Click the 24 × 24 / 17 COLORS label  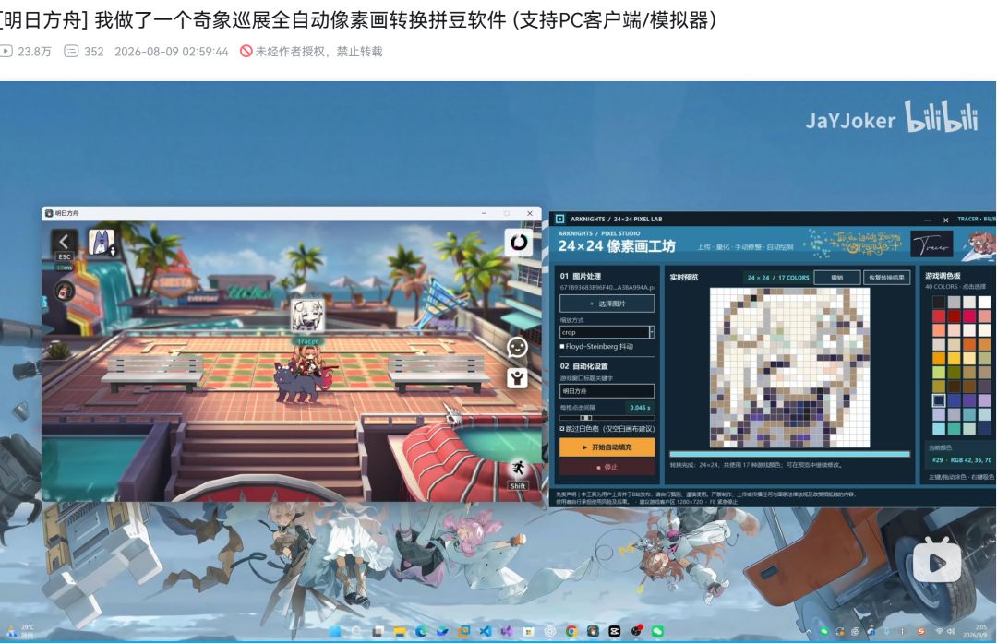[x=777, y=277]
